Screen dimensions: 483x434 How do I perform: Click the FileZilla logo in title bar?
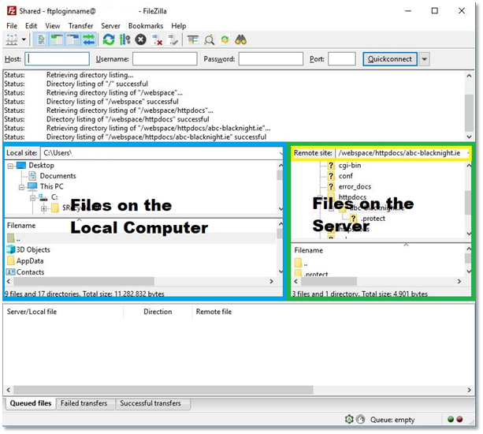[x=11, y=11]
